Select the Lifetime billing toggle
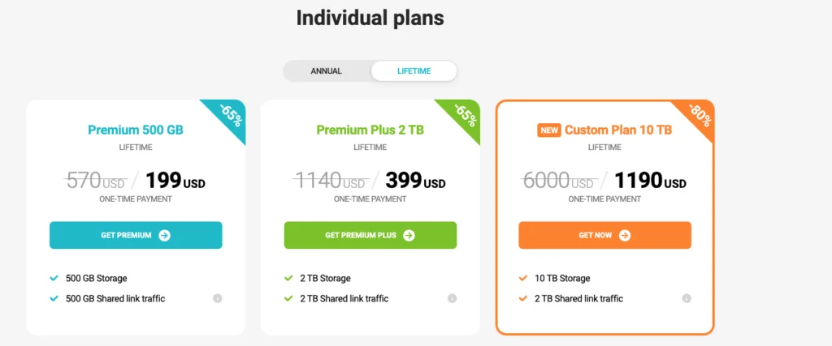This screenshot has height=346, width=832. pyautogui.click(x=414, y=70)
